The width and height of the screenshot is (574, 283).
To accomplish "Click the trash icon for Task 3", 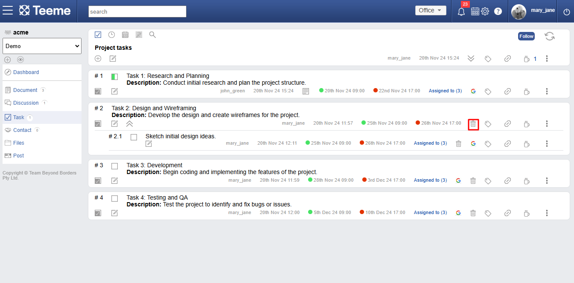I will click(x=473, y=180).
